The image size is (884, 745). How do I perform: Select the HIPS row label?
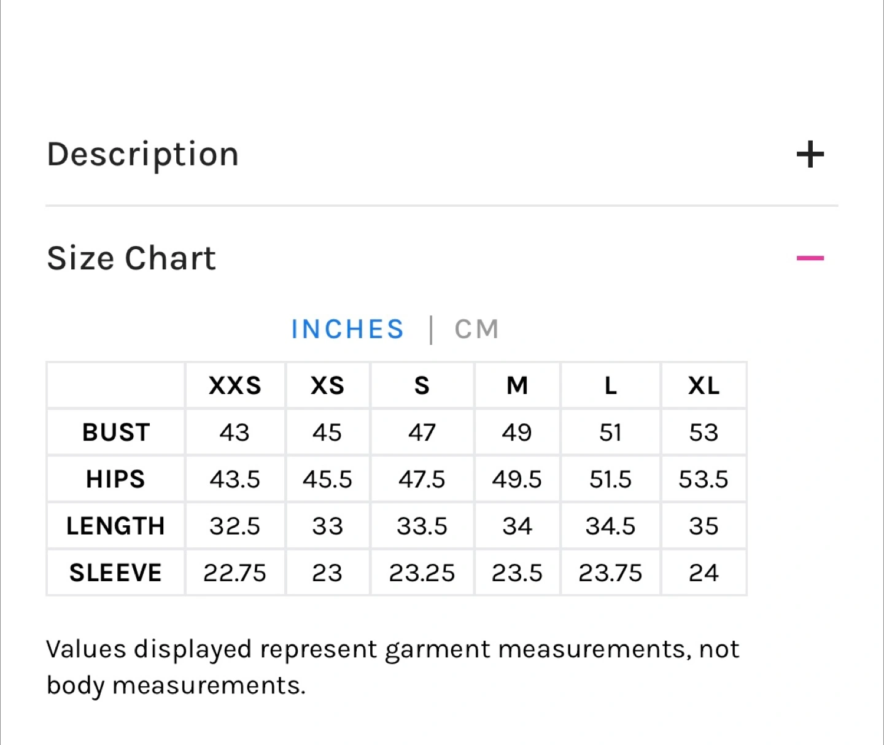(116, 479)
